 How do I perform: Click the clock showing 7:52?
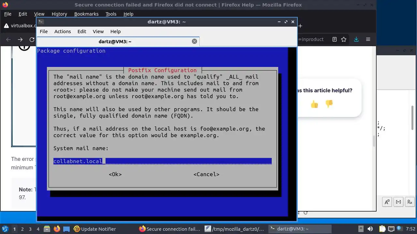pyautogui.click(x=411, y=229)
